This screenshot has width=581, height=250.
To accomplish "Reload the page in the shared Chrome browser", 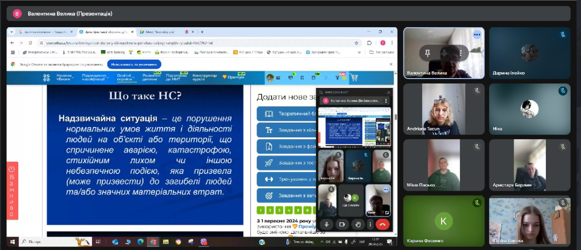I will 30,42.
